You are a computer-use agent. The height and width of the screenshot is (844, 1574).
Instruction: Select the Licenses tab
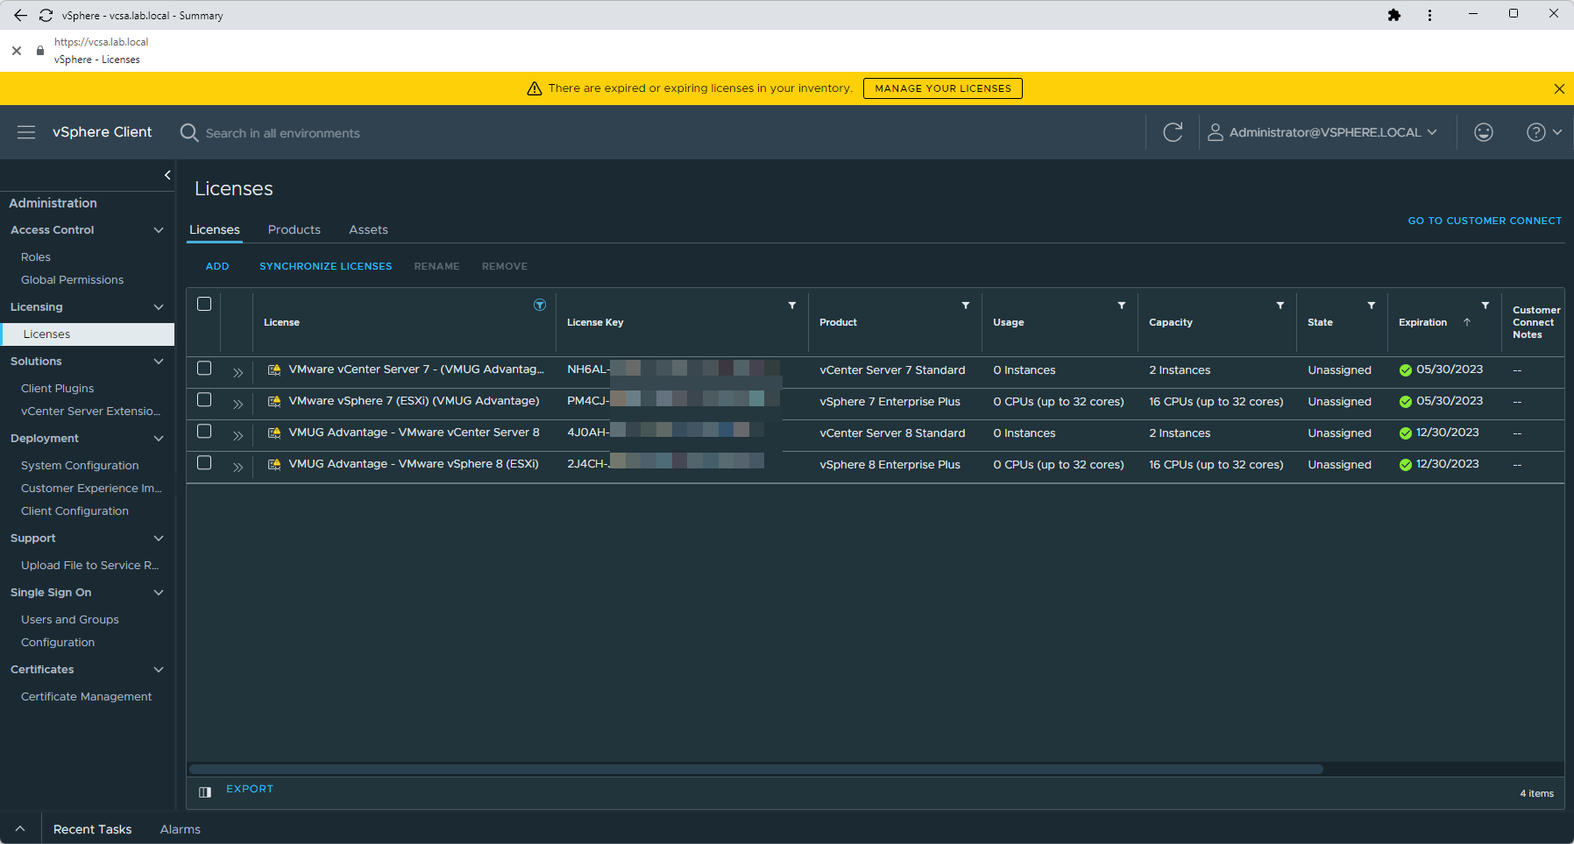point(215,229)
